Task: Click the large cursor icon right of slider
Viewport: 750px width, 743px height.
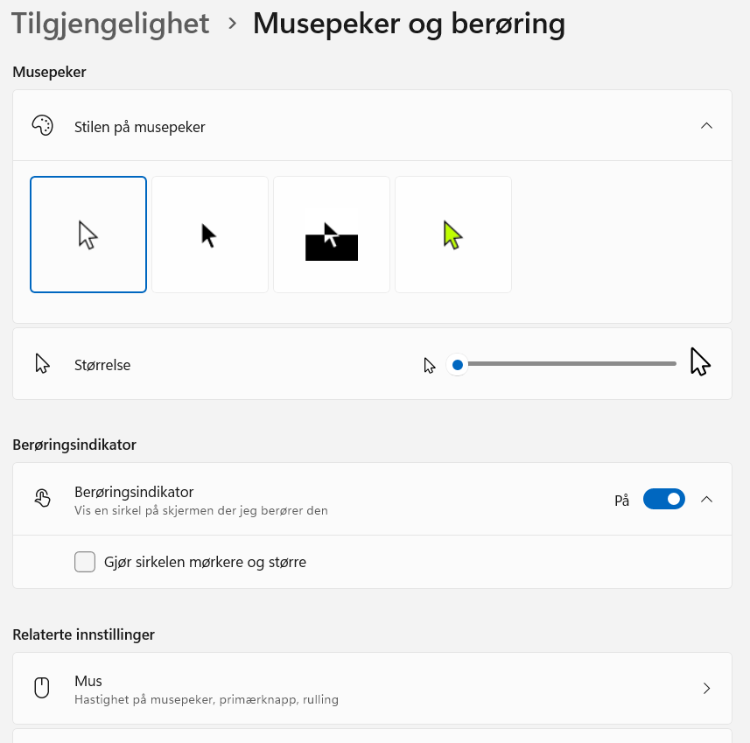Action: [700, 361]
